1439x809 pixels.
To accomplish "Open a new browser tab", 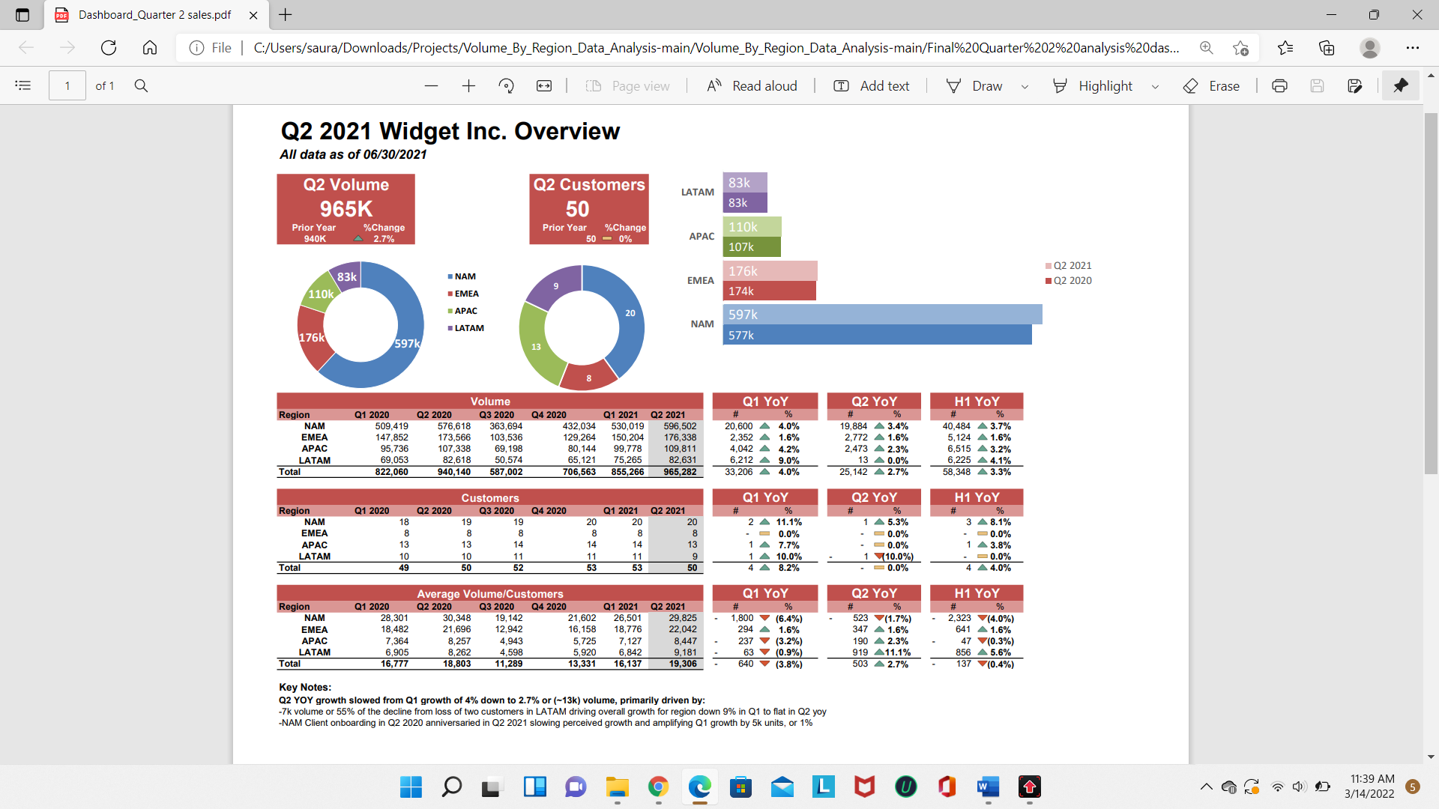I will pyautogui.click(x=286, y=15).
